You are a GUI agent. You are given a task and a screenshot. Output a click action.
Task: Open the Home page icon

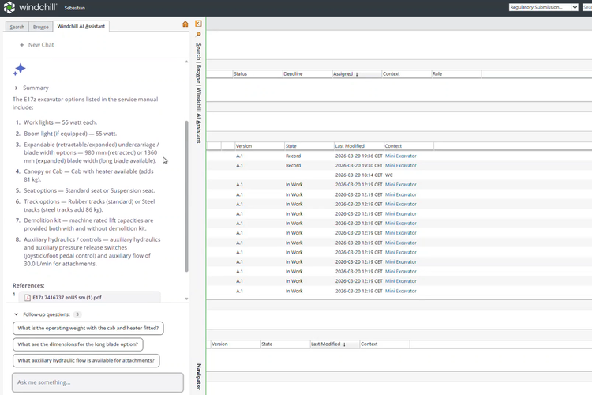tap(185, 24)
